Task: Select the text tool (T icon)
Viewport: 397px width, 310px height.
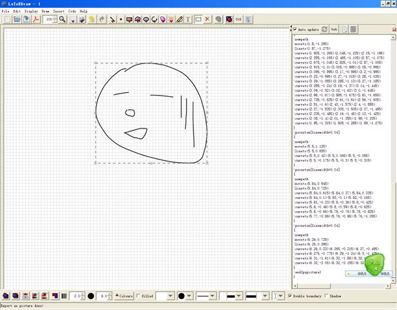Action: click(x=188, y=19)
